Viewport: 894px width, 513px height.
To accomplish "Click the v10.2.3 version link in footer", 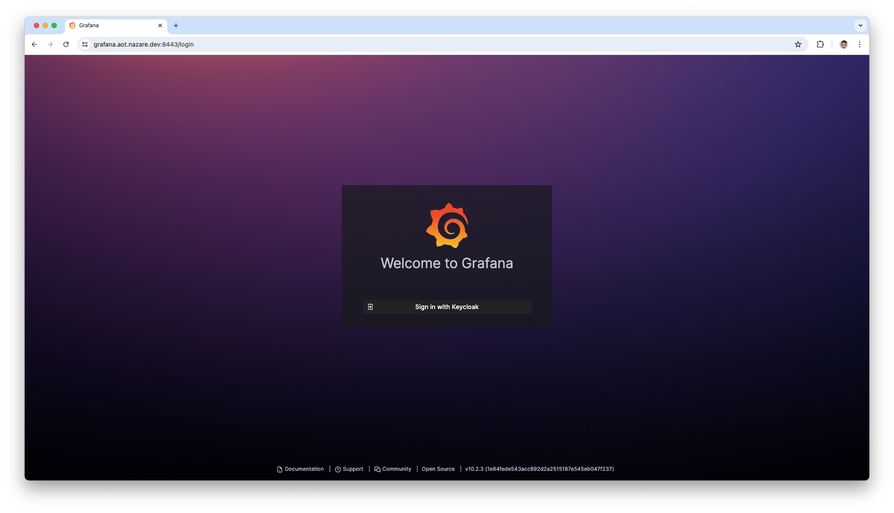I will [x=539, y=469].
